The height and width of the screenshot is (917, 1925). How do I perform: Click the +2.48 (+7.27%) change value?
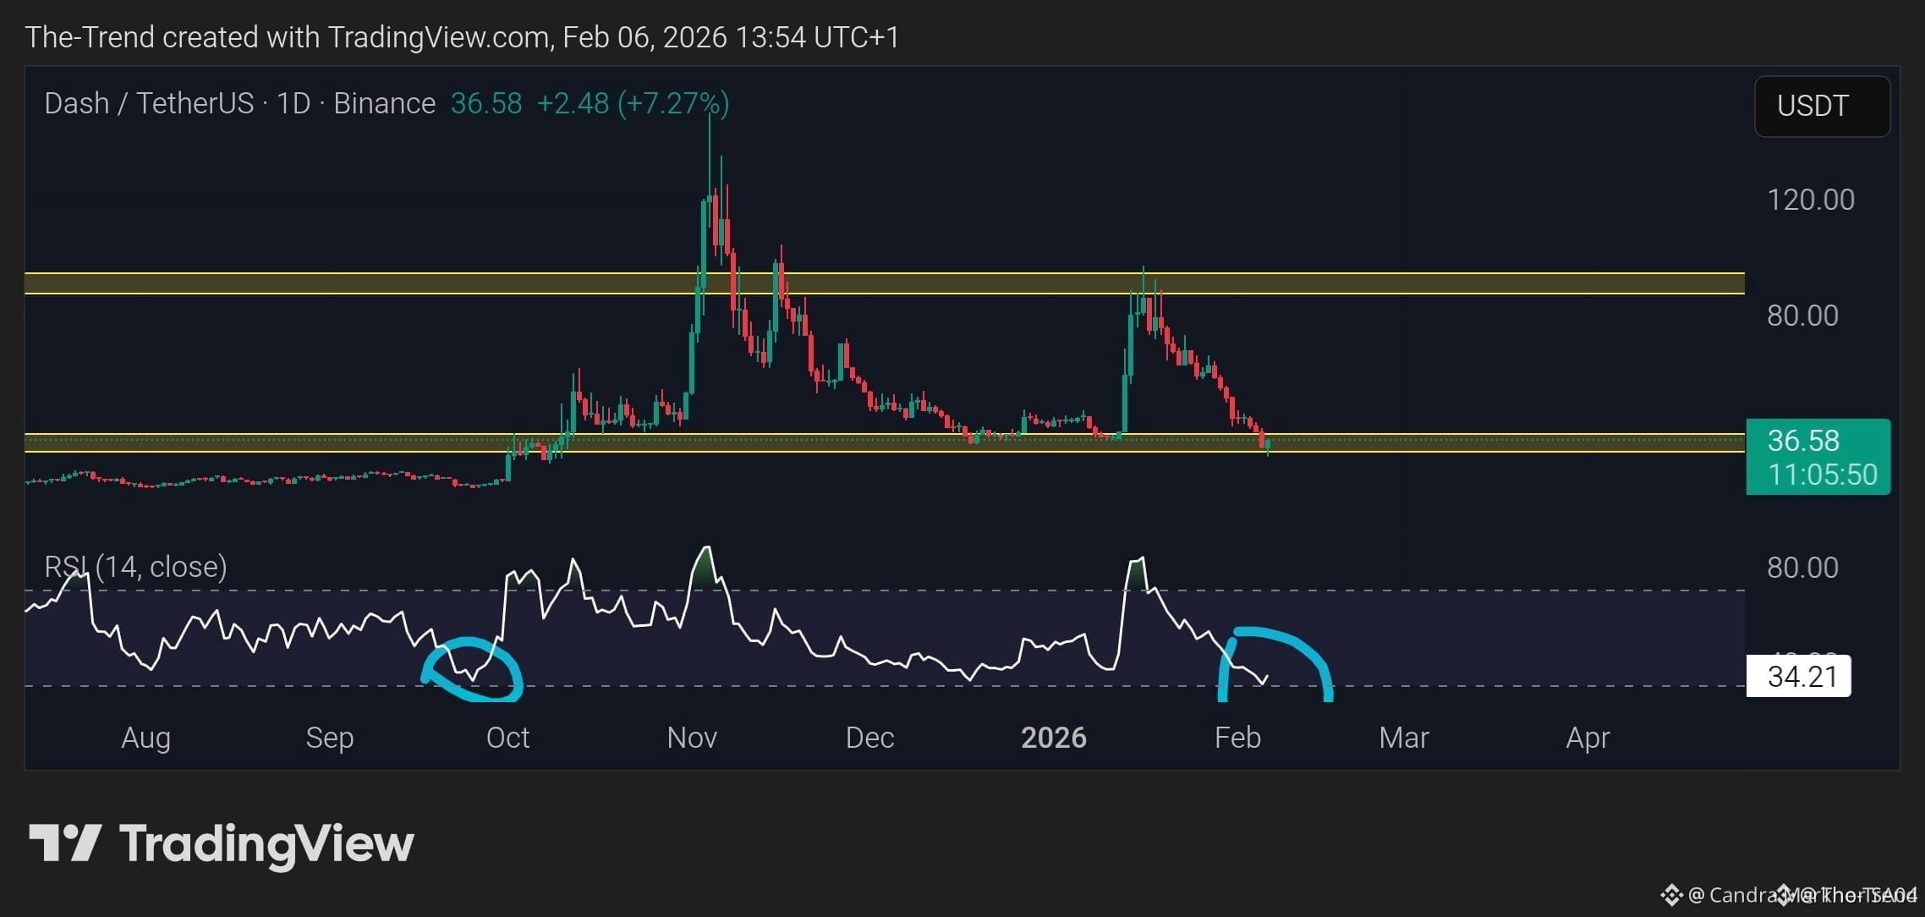[633, 103]
